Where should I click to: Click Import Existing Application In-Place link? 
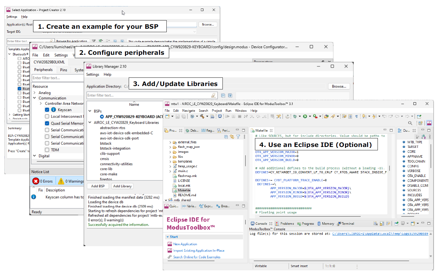pos(199,250)
